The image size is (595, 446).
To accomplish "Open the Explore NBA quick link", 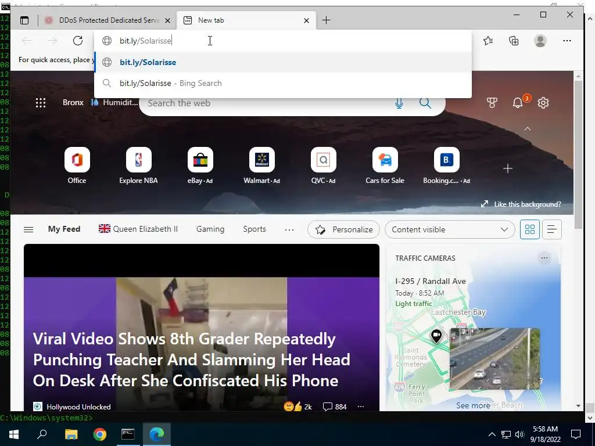I will pyautogui.click(x=138, y=166).
